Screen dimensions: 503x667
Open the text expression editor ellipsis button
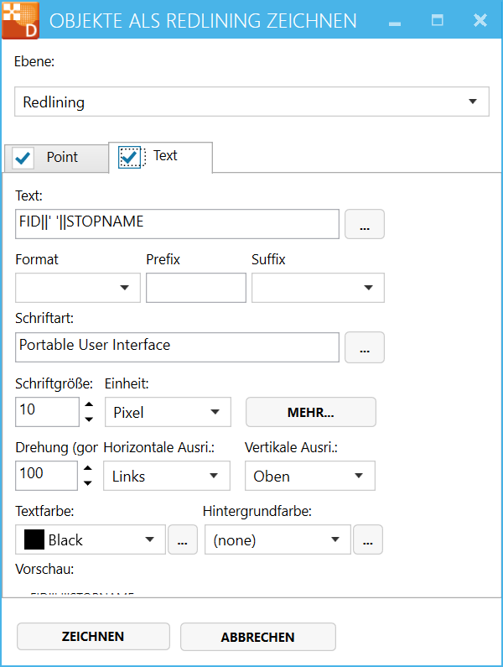coord(364,225)
